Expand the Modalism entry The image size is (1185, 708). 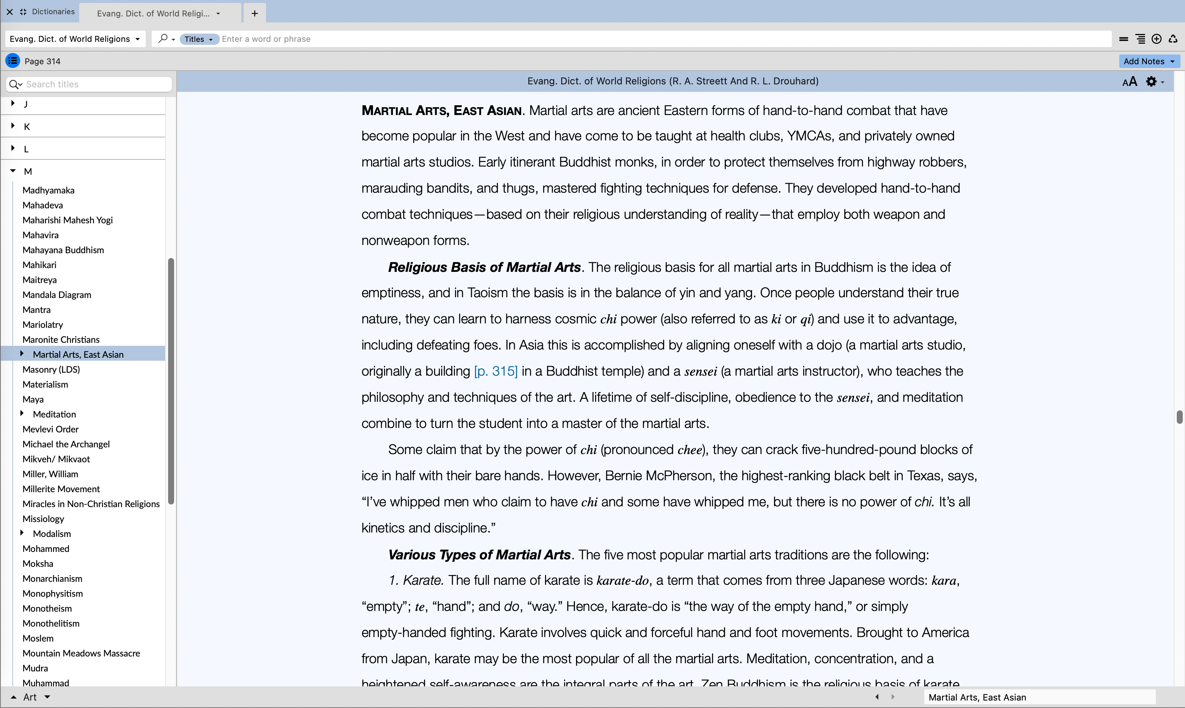coord(22,533)
